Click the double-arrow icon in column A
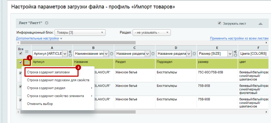The image size is (271, 123). click(70, 52)
